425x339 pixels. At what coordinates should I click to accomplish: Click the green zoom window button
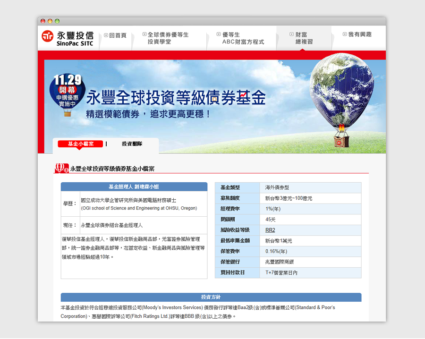coord(57,21)
